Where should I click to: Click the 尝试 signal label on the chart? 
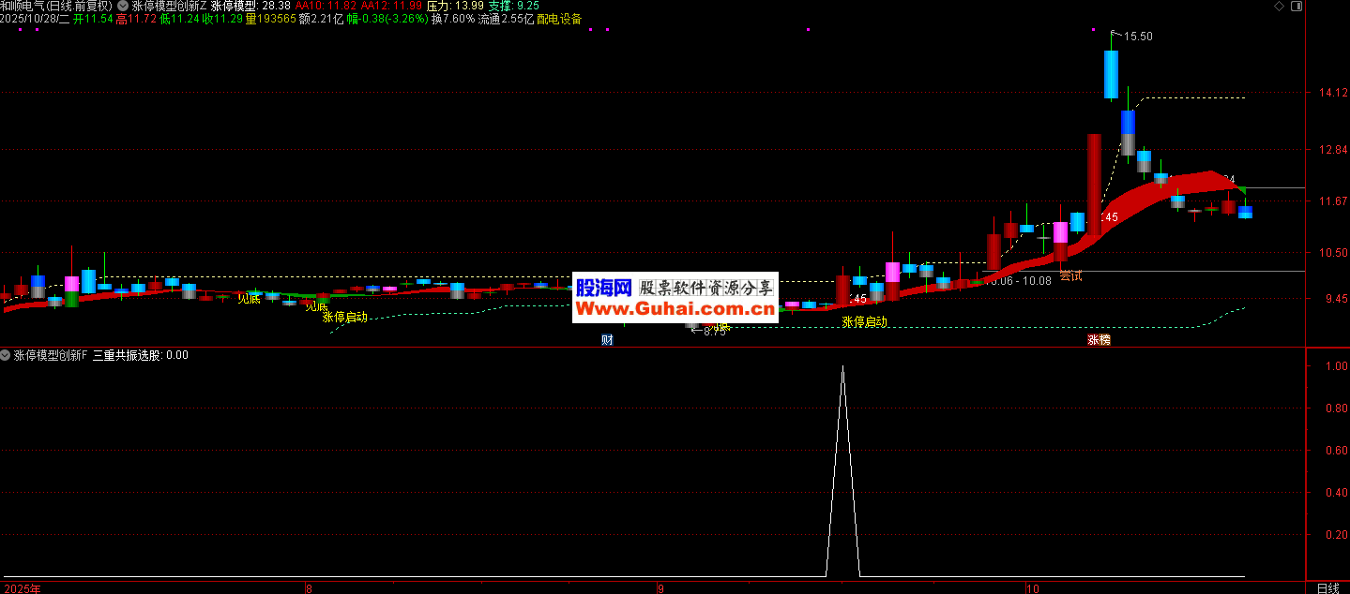pos(1070,275)
